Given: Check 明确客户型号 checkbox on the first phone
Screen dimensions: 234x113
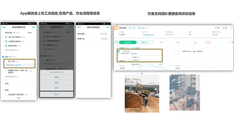Looking at the screenshot, I should click(6, 71).
